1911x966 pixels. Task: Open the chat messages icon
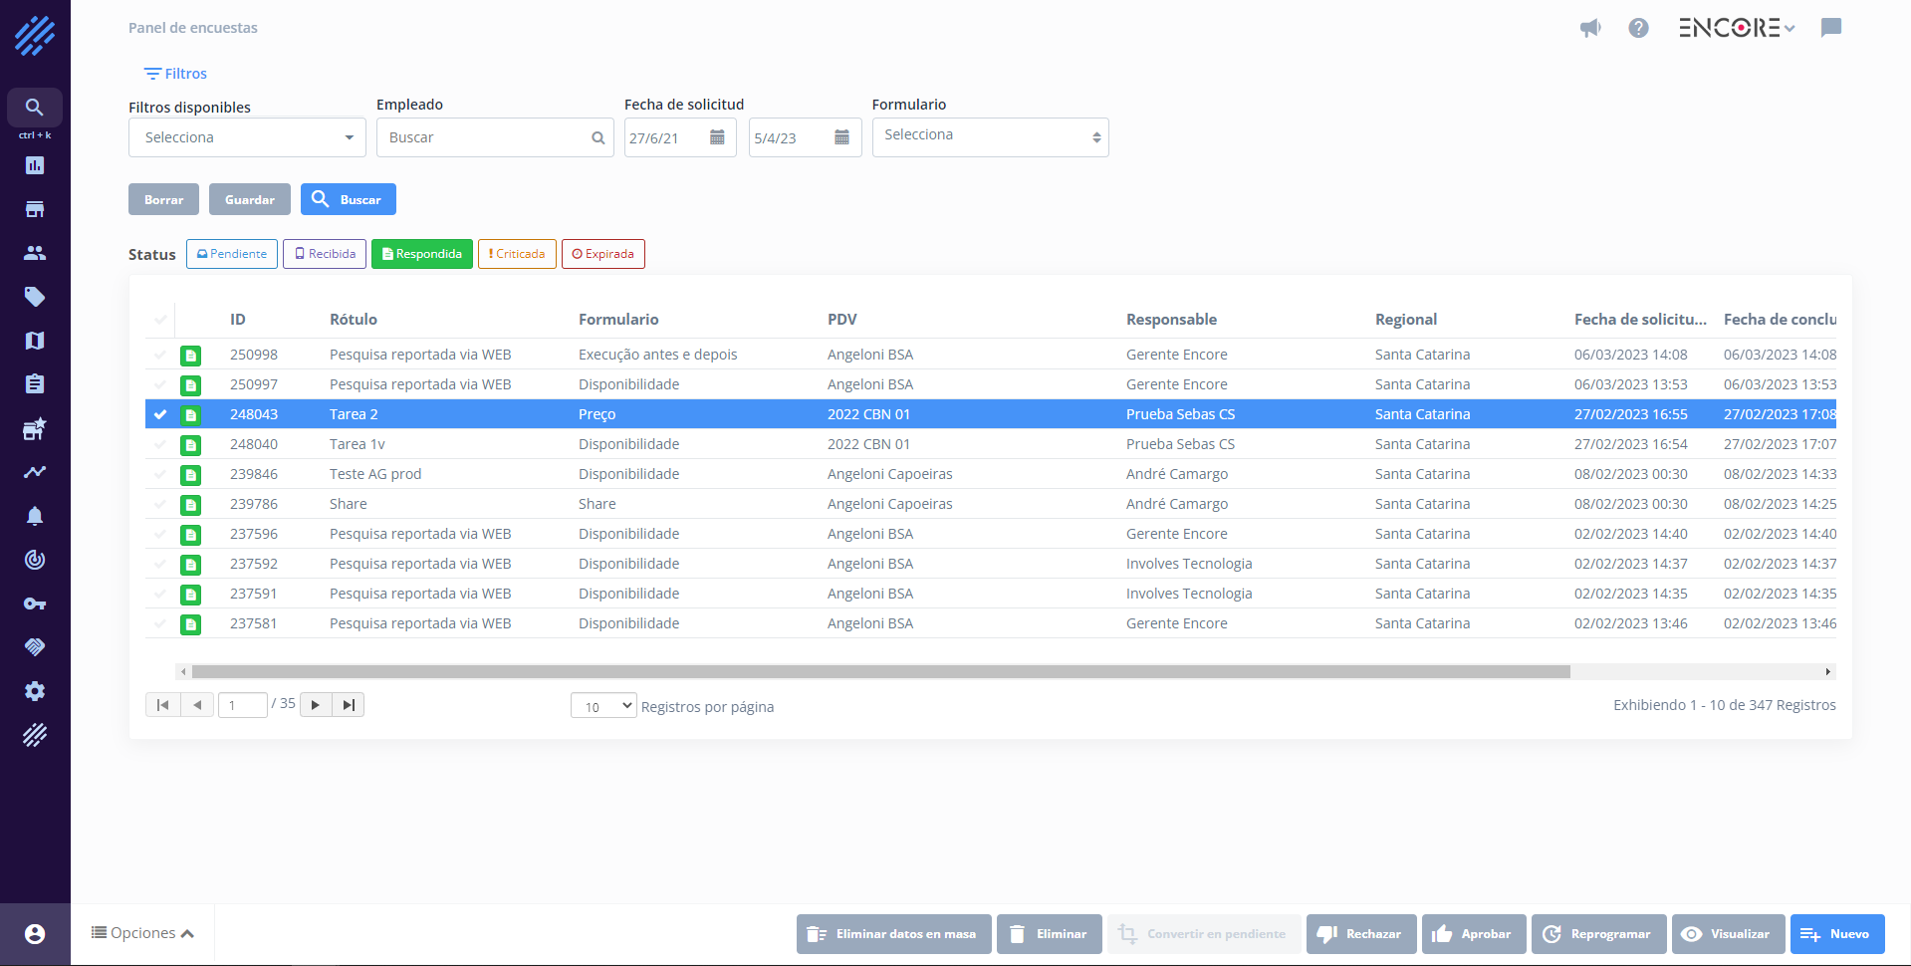point(1830,28)
